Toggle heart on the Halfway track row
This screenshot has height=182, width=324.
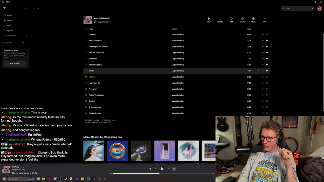(x=267, y=77)
